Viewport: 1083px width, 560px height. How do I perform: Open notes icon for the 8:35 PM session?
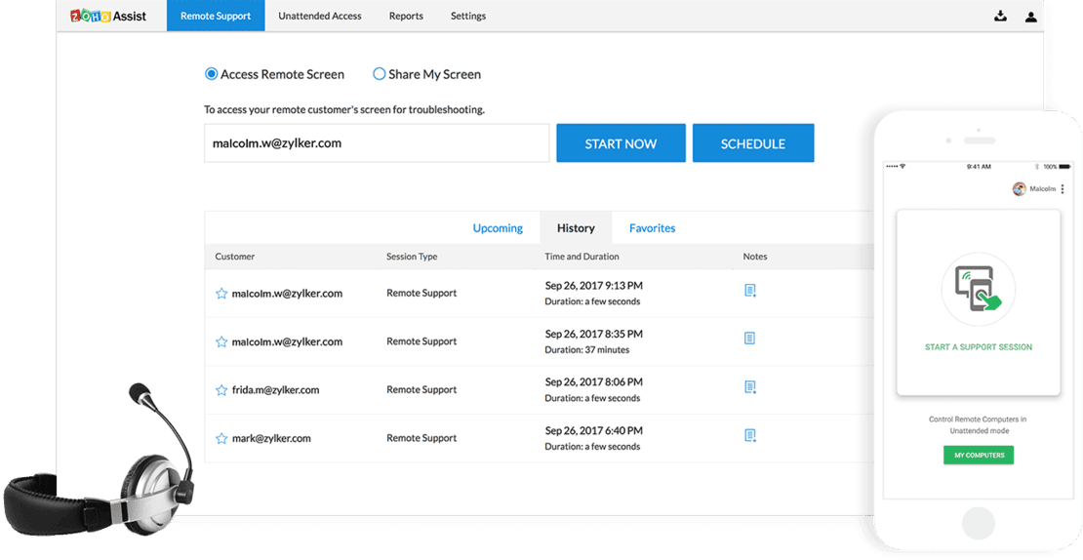tap(749, 339)
